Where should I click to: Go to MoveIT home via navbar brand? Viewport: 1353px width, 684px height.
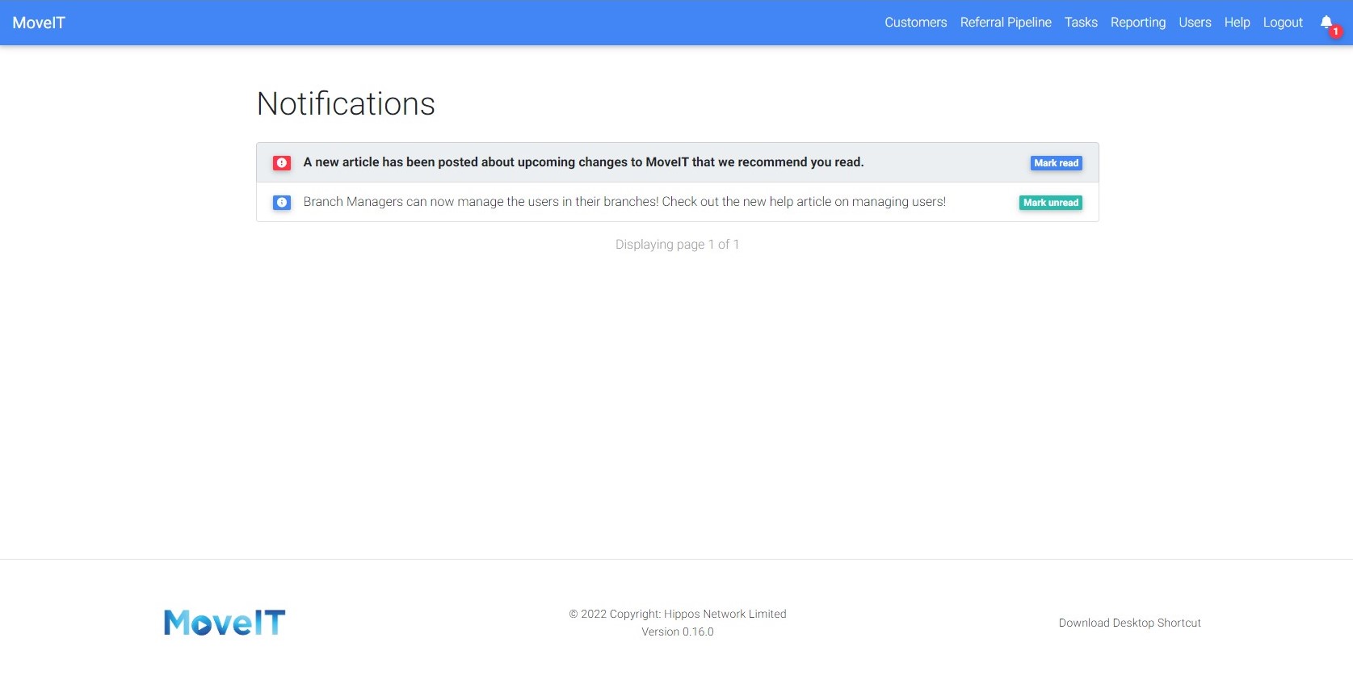(39, 23)
